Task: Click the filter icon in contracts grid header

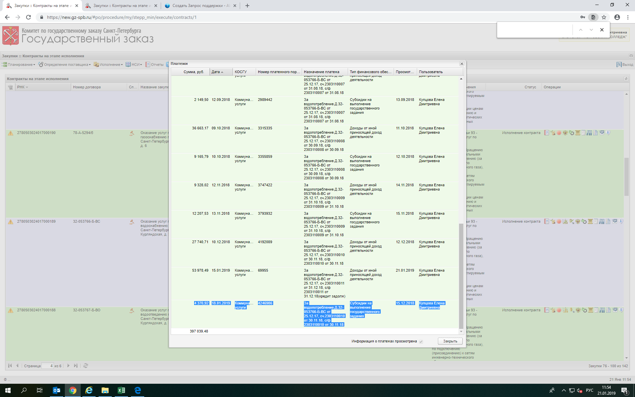Action: [x=11, y=87]
